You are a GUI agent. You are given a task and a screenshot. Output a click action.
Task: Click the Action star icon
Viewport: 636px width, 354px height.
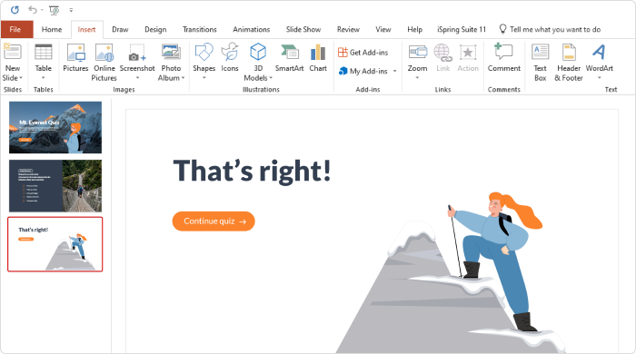click(468, 53)
